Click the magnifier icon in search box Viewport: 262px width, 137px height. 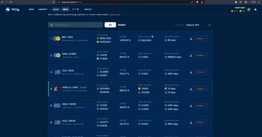point(52,25)
